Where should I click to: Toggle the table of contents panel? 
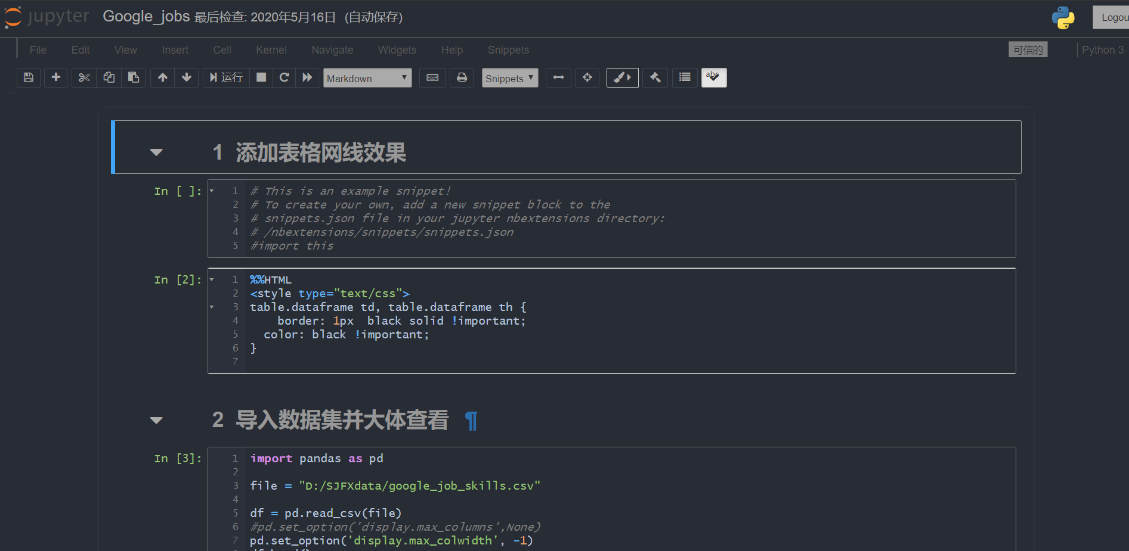point(684,77)
